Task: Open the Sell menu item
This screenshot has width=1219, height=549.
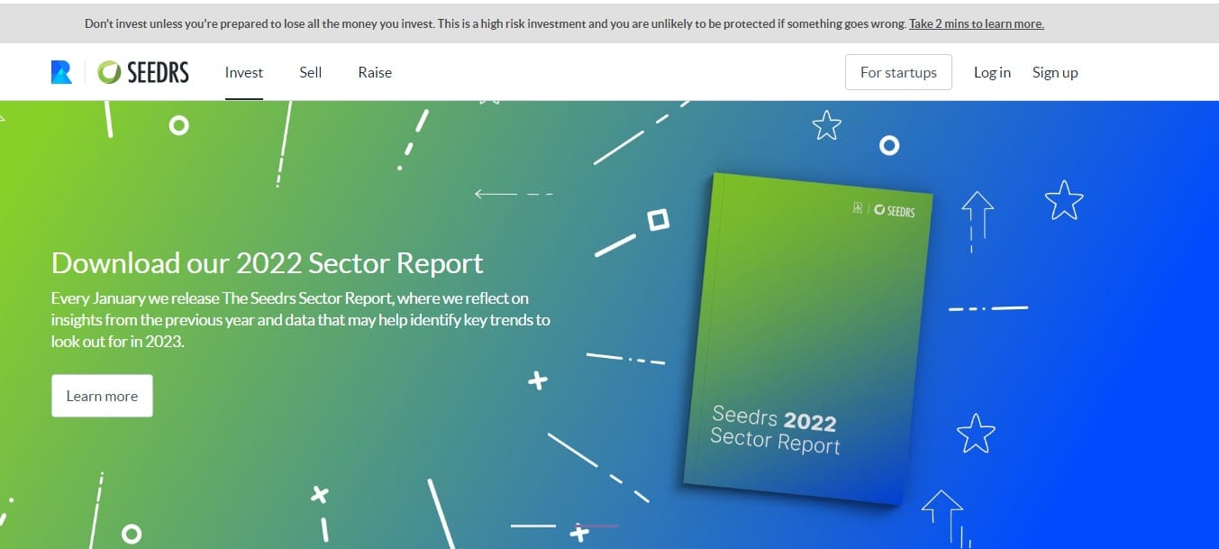Action: click(311, 72)
